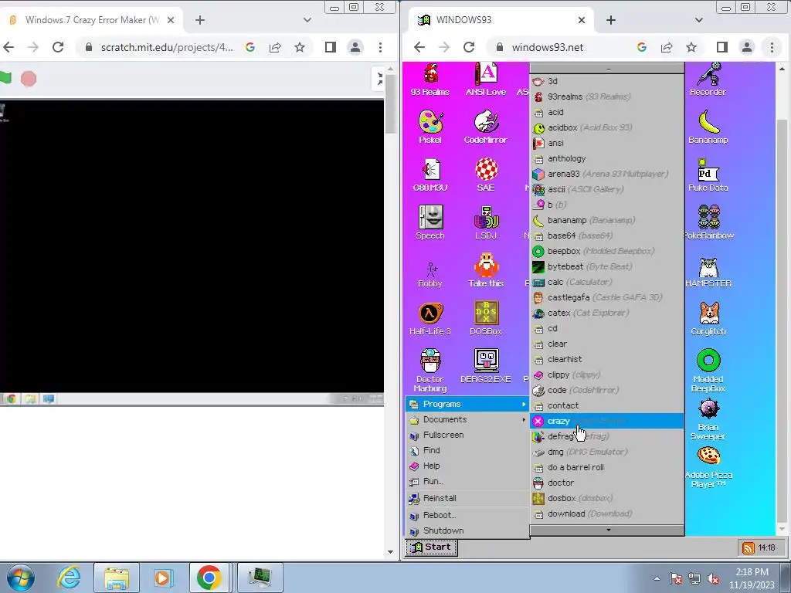Open Adobe Pizza Player desktop icon

tap(708, 466)
